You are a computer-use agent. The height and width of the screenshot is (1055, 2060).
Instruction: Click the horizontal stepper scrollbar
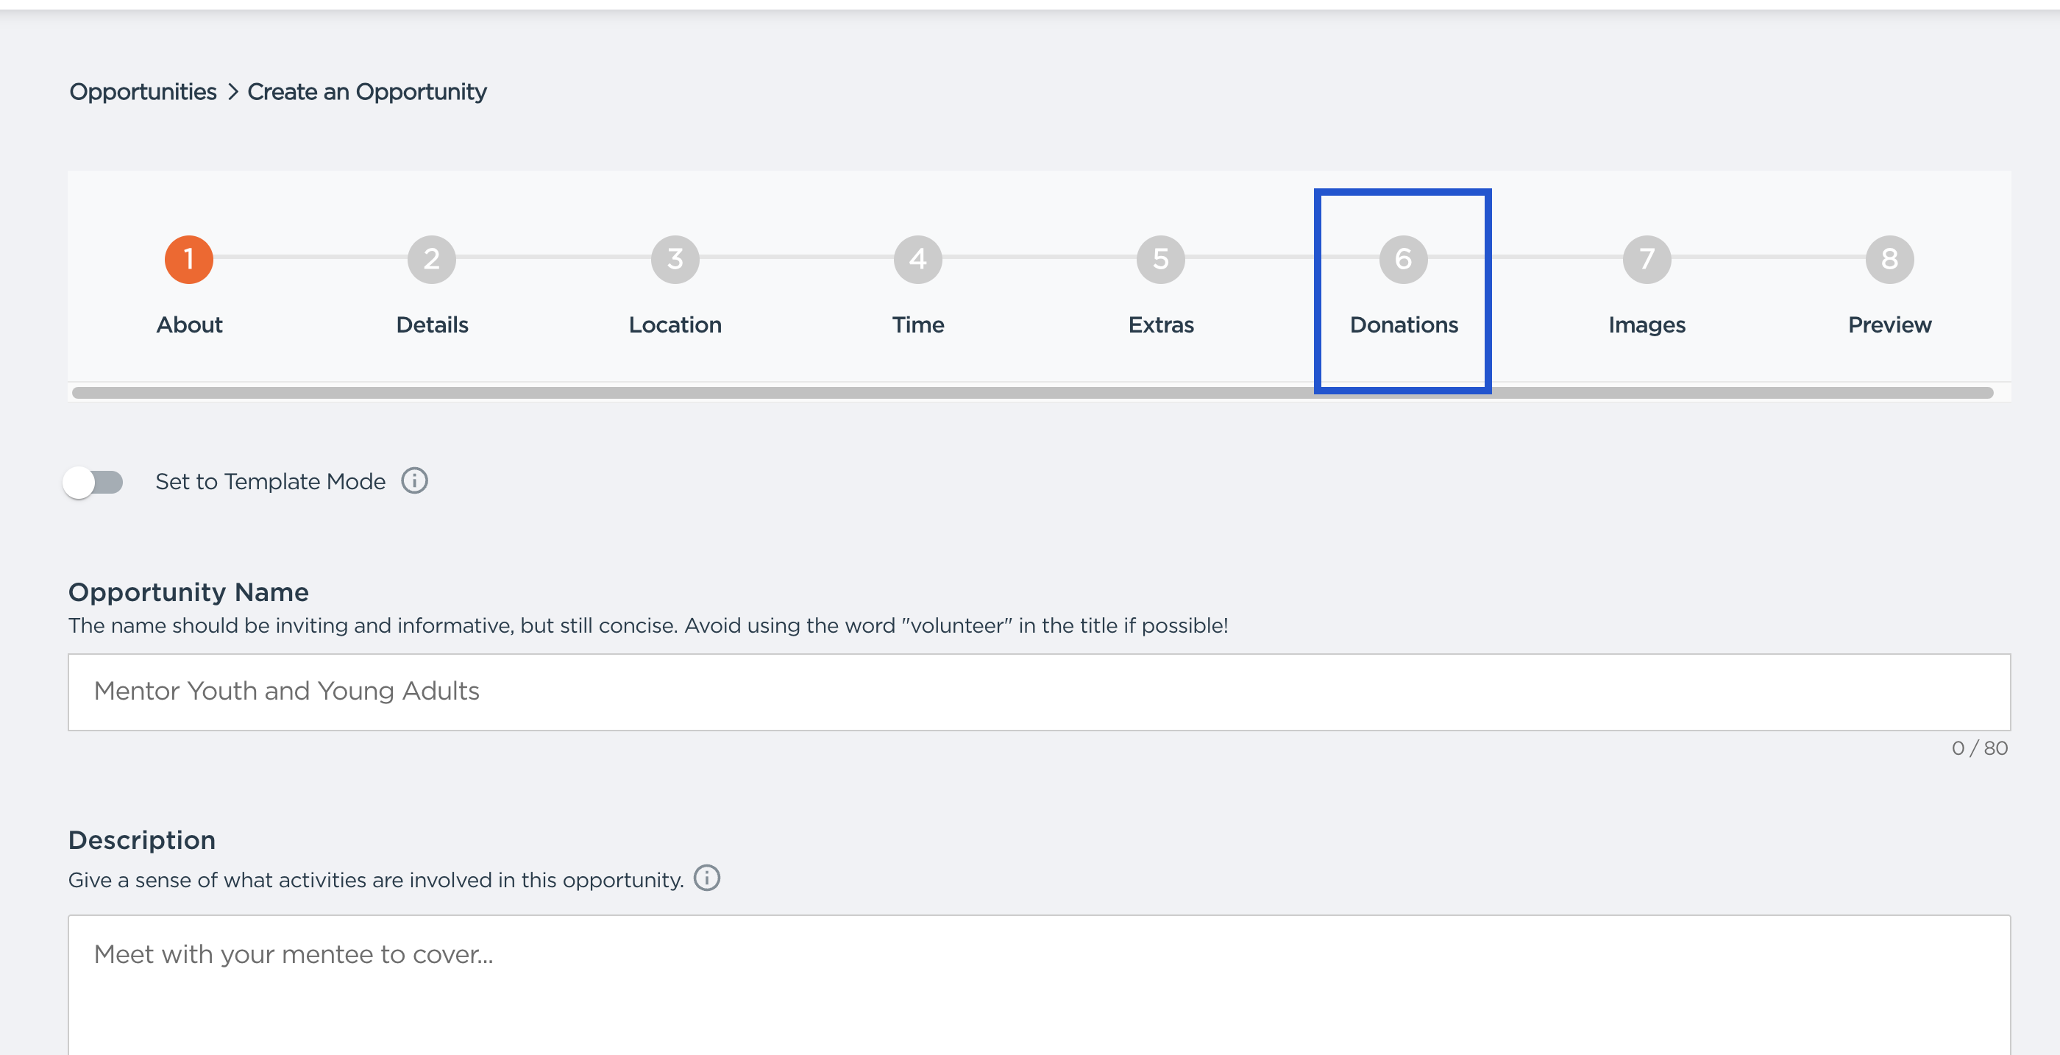(1031, 393)
